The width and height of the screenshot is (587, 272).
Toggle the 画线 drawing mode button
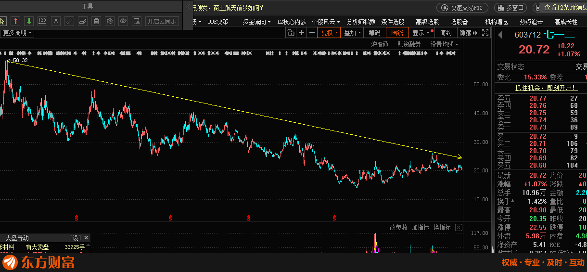point(397,33)
